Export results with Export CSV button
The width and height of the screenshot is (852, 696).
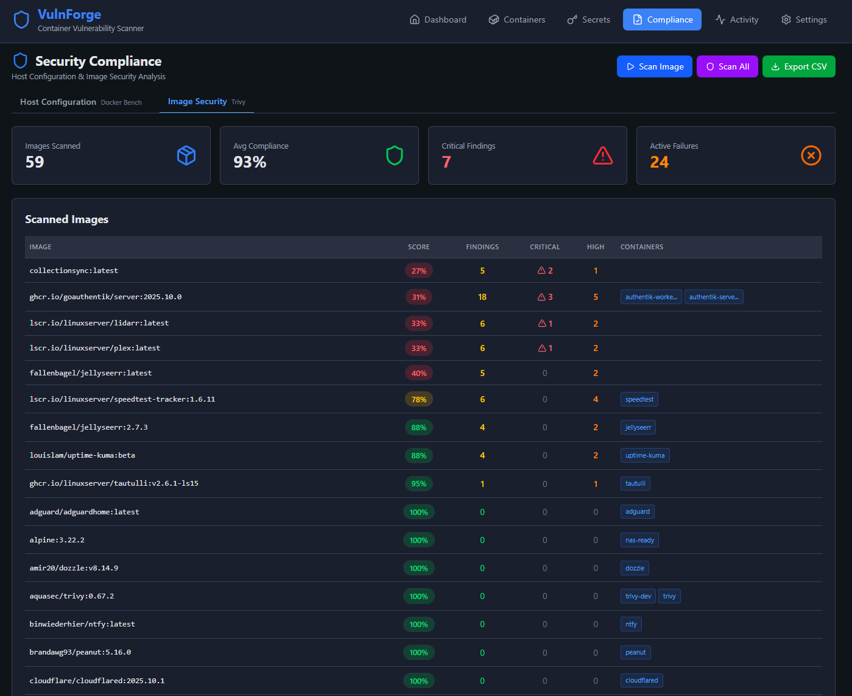point(798,66)
